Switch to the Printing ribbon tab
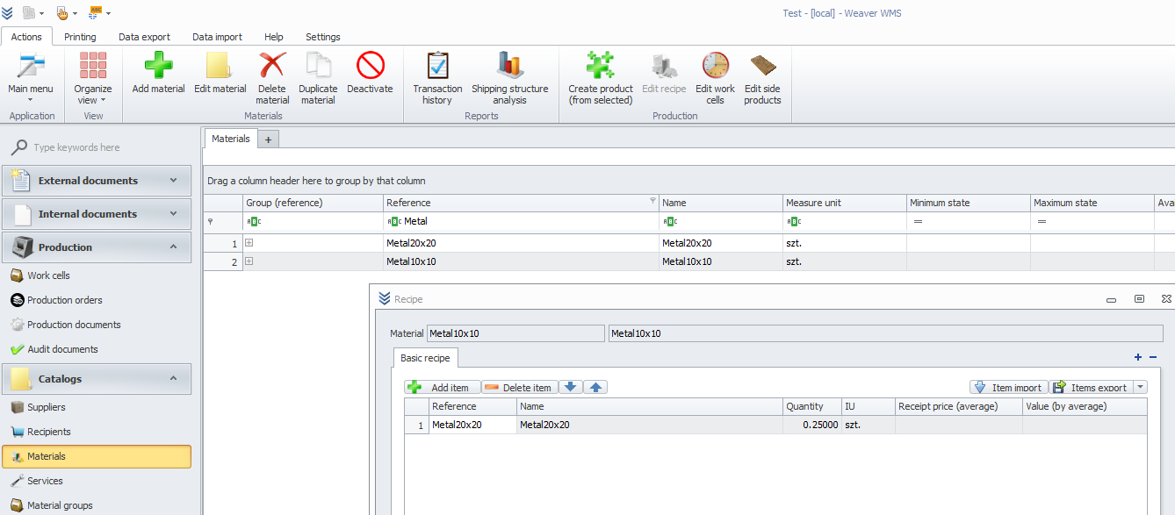 tap(80, 37)
